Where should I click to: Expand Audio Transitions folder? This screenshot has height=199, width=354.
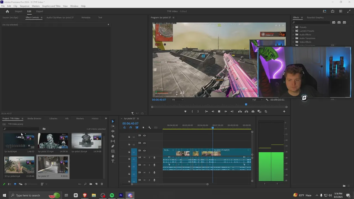[293, 38]
